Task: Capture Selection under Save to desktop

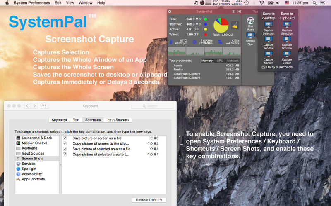Action: tap(269, 28)
